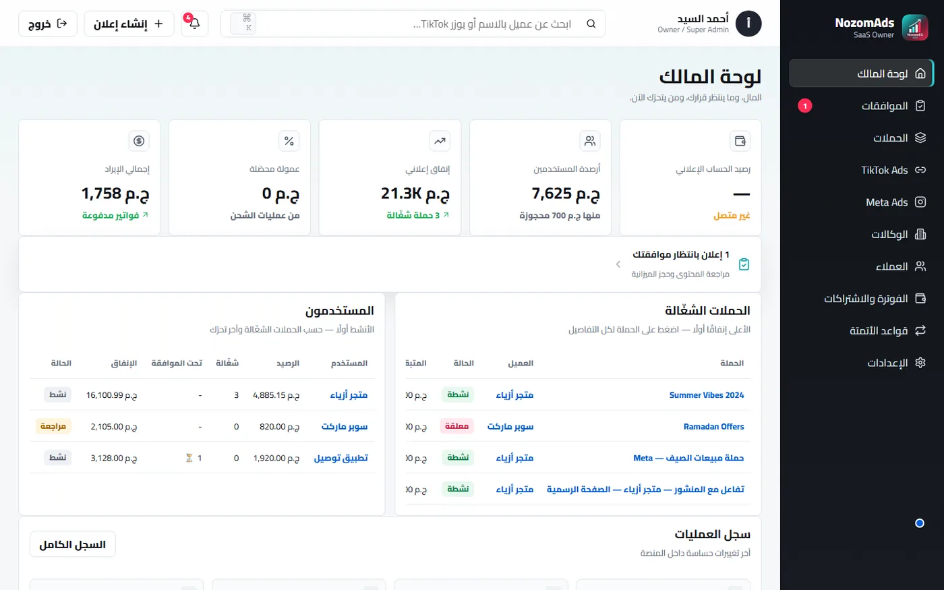Click the Instagram-style icon beside Meta Ads
The height and width of the screenshot is (590, 944).
tap(920, 202)
